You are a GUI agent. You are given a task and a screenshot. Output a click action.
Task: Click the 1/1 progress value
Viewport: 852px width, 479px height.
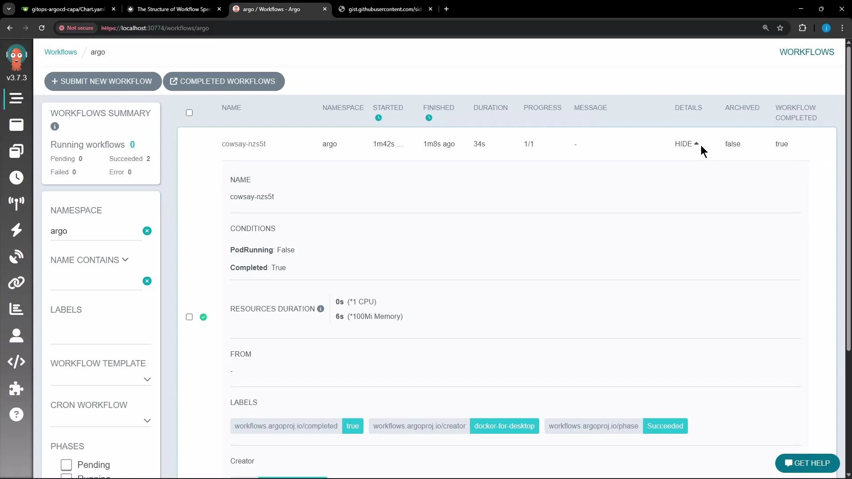point(529,144)
